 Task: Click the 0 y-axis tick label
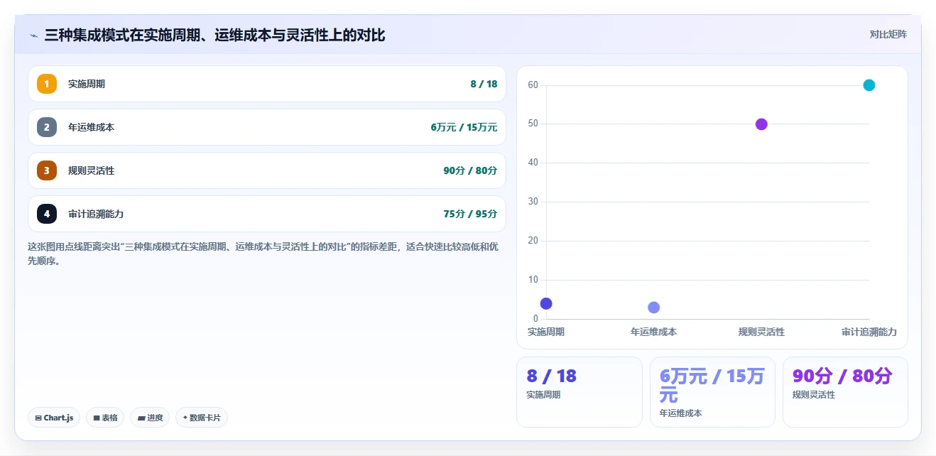point(536,319)
